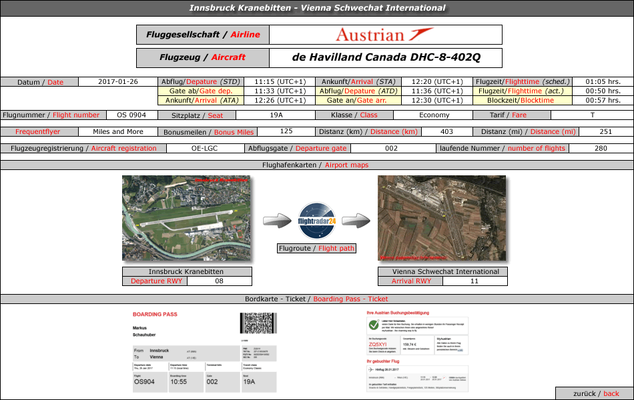
Task: Click the green checkmark in booking confirmation
Action: click(374, 325)
